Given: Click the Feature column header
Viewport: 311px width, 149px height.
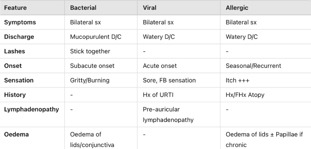Looking at the screenshot, I should coord(16,8).
